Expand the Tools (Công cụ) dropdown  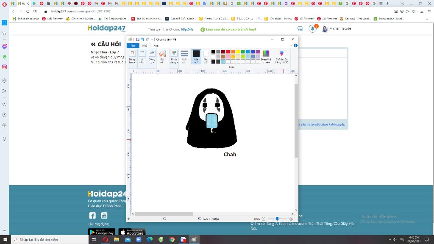pos(152,61)
